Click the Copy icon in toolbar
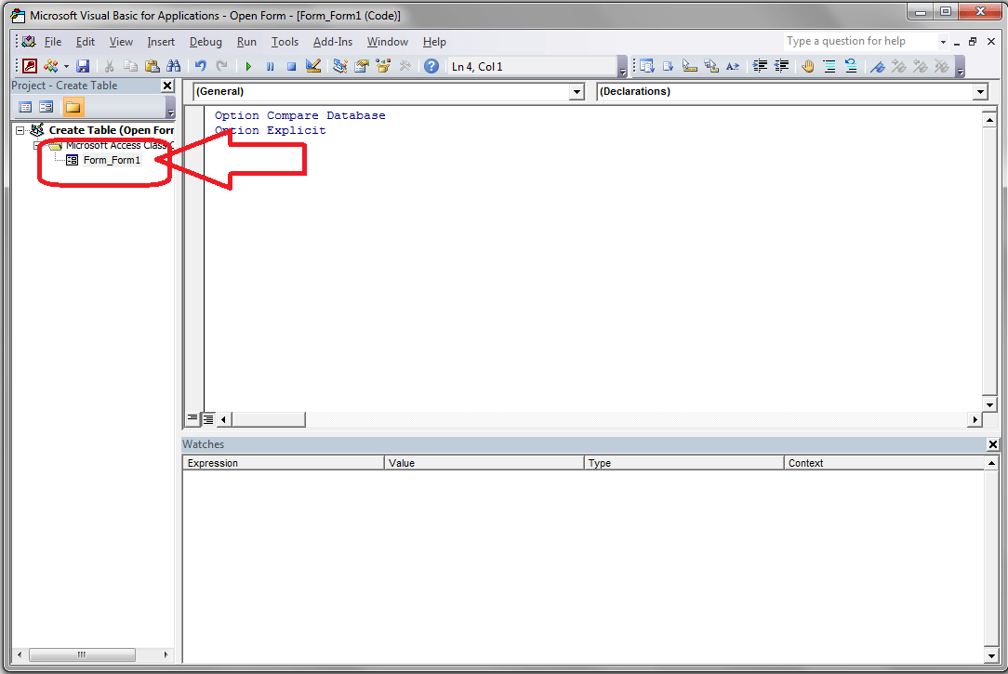The image size is (1008, 674). click(x=130, y=65)
